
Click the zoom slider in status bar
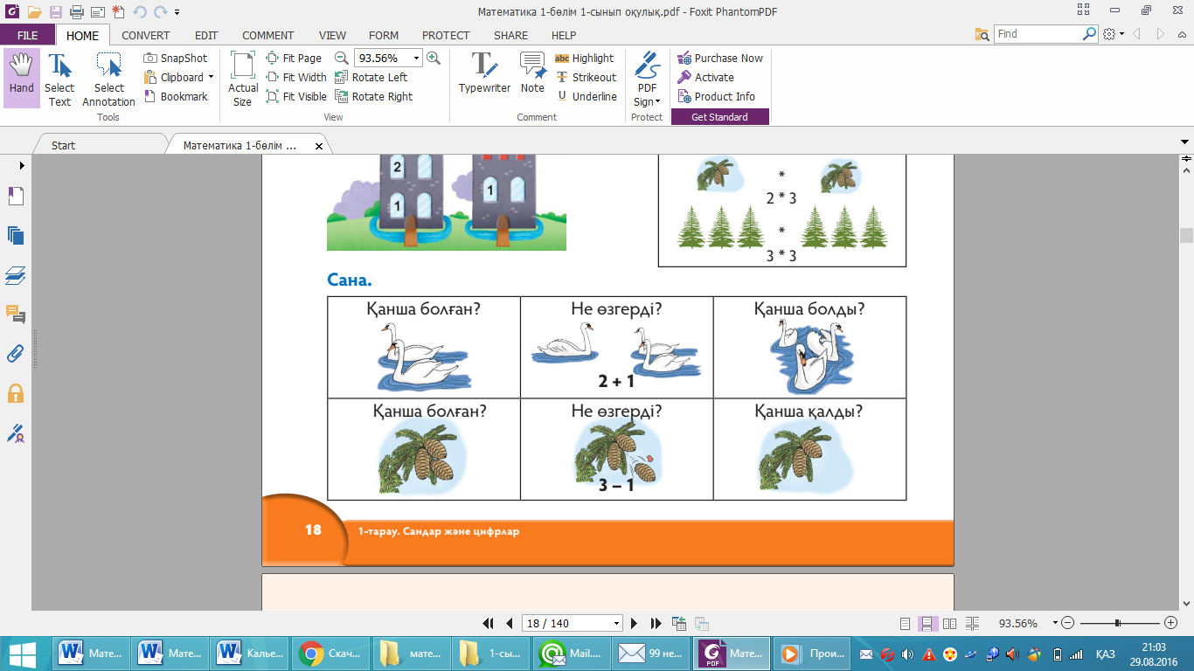(x=1118, y=624)
